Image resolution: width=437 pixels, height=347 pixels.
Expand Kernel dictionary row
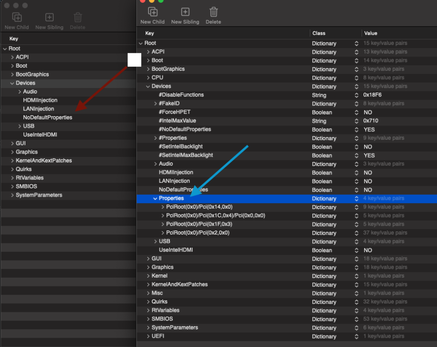click(148, 276)
